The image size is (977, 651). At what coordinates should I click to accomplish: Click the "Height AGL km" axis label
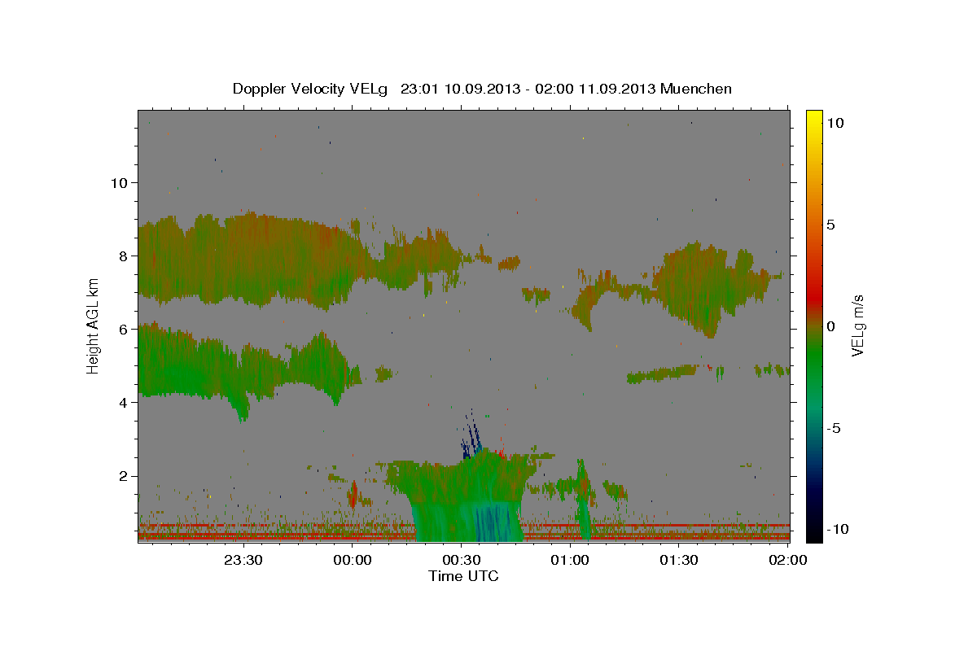click(x=94, y=325)
